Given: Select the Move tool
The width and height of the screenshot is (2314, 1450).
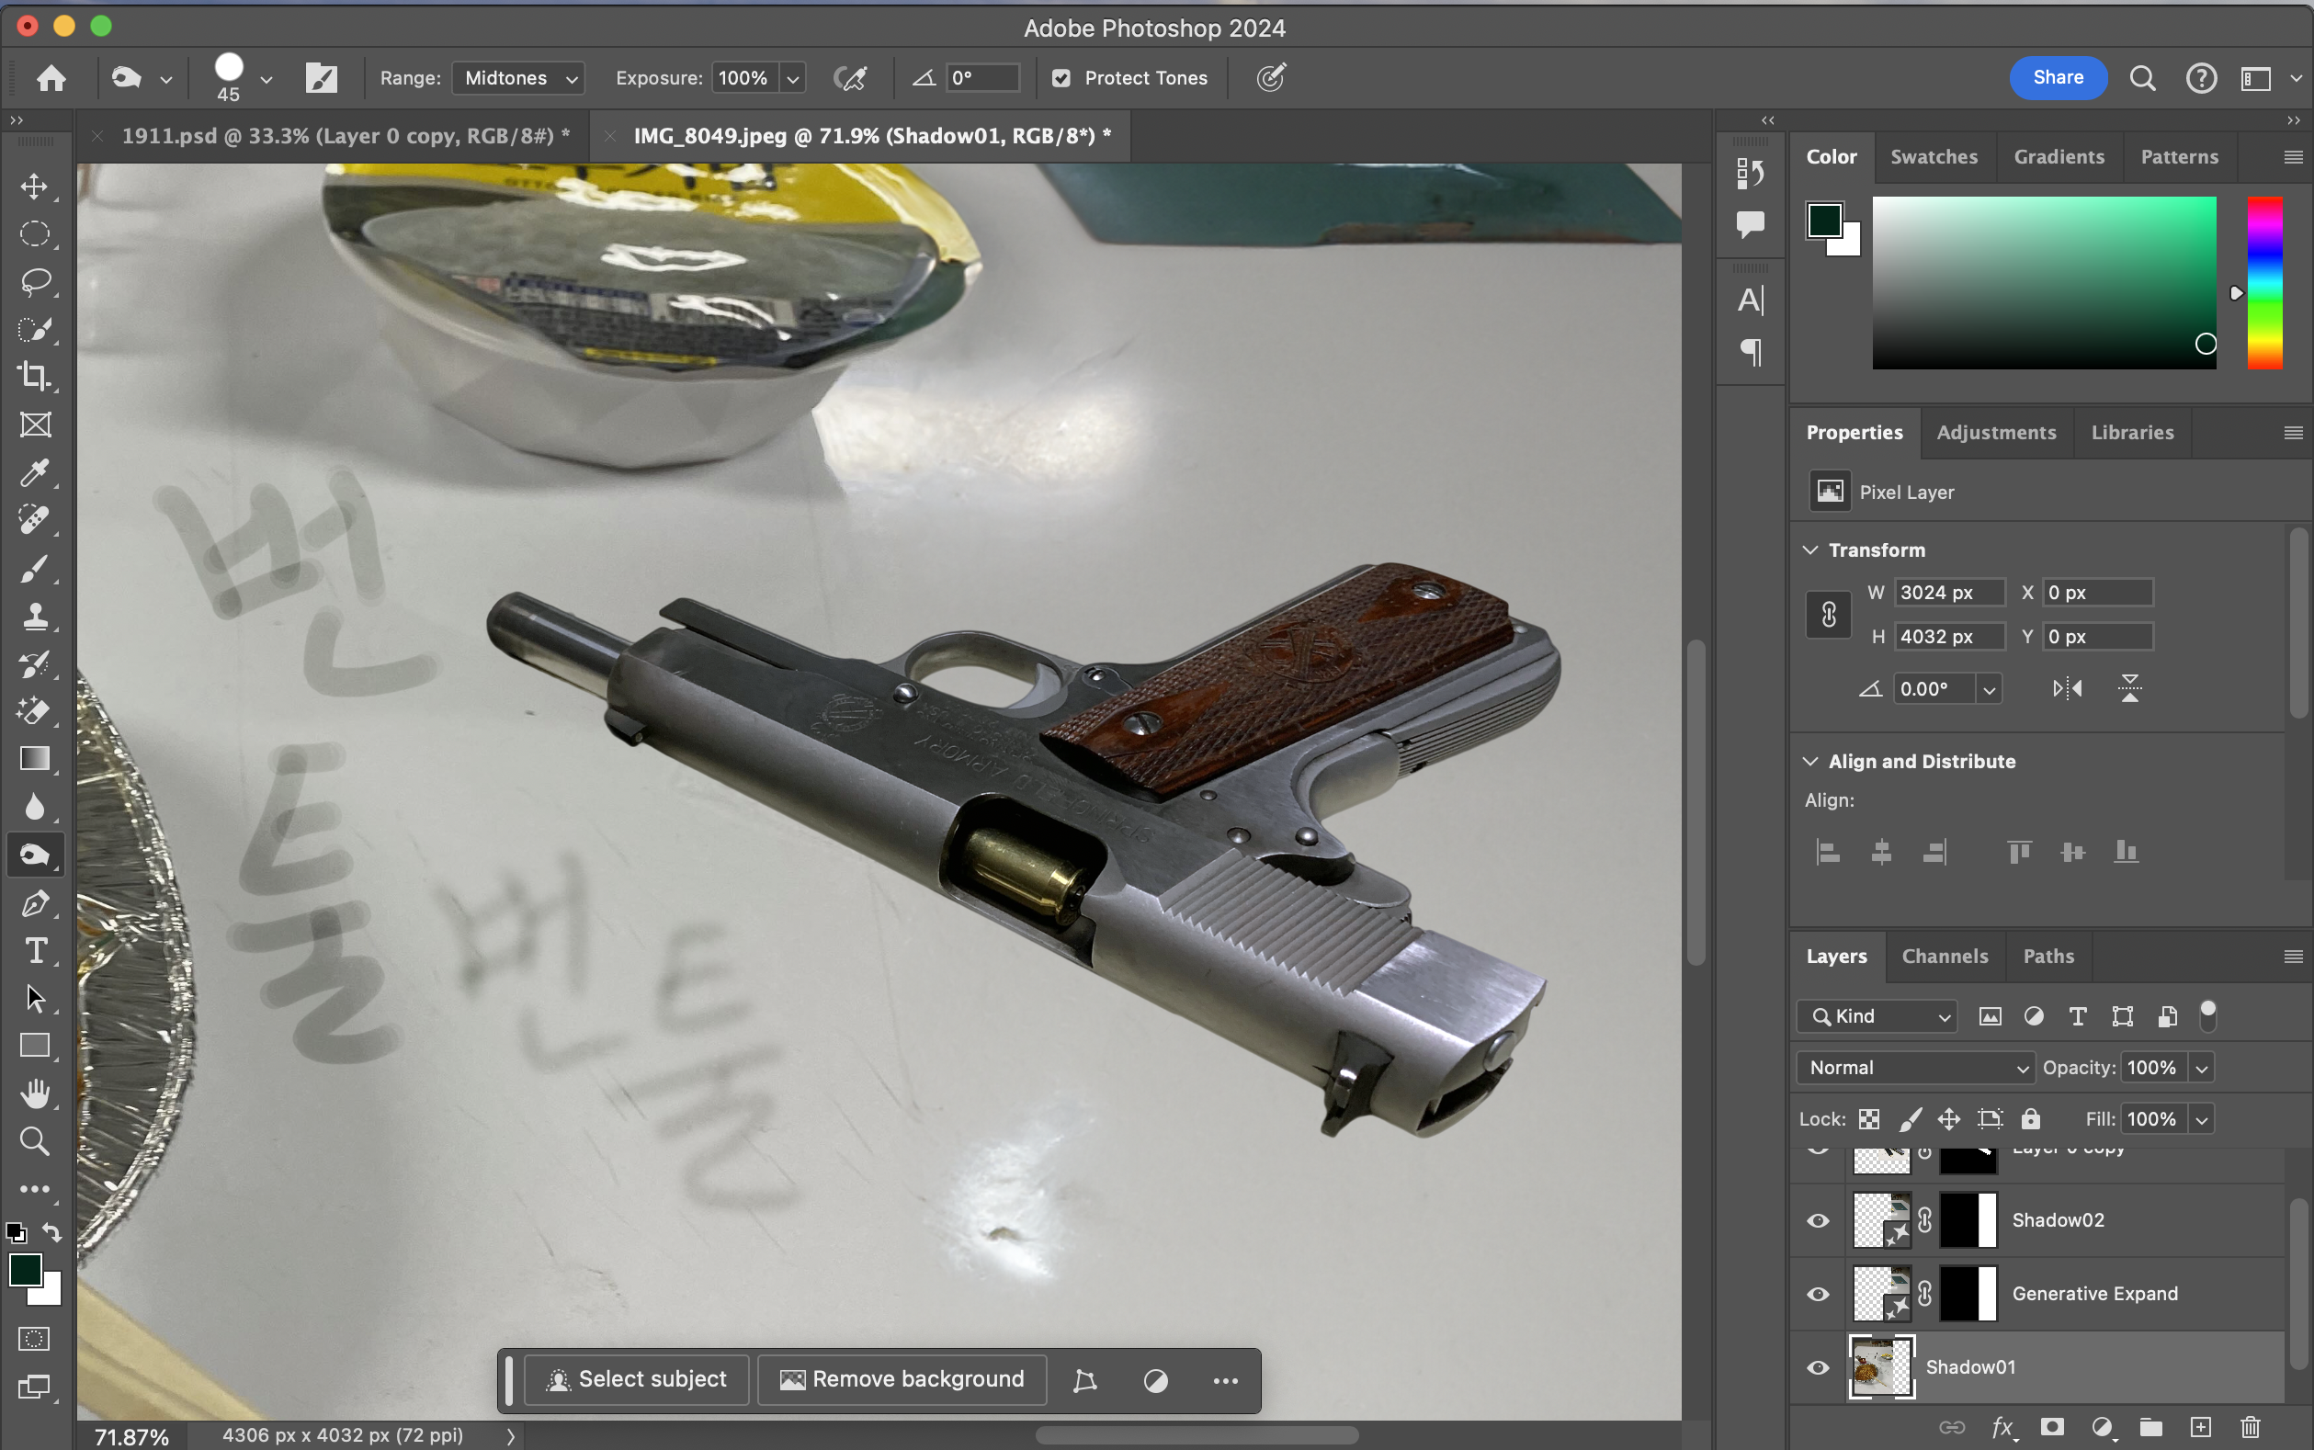Looking at the screenshot, I should click(35, 186).
